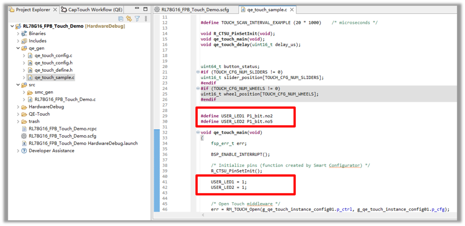Expand the HardwareDebug folder
This screenshot has height=226, width=465.
pos(18,107)
